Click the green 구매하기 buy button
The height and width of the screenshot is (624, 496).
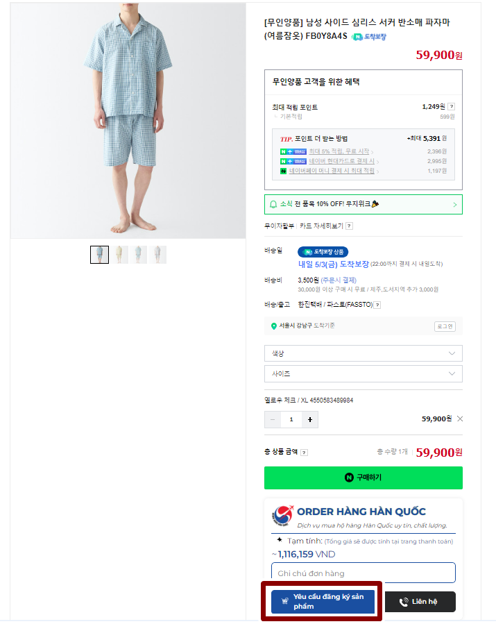[x=363, y=478]
